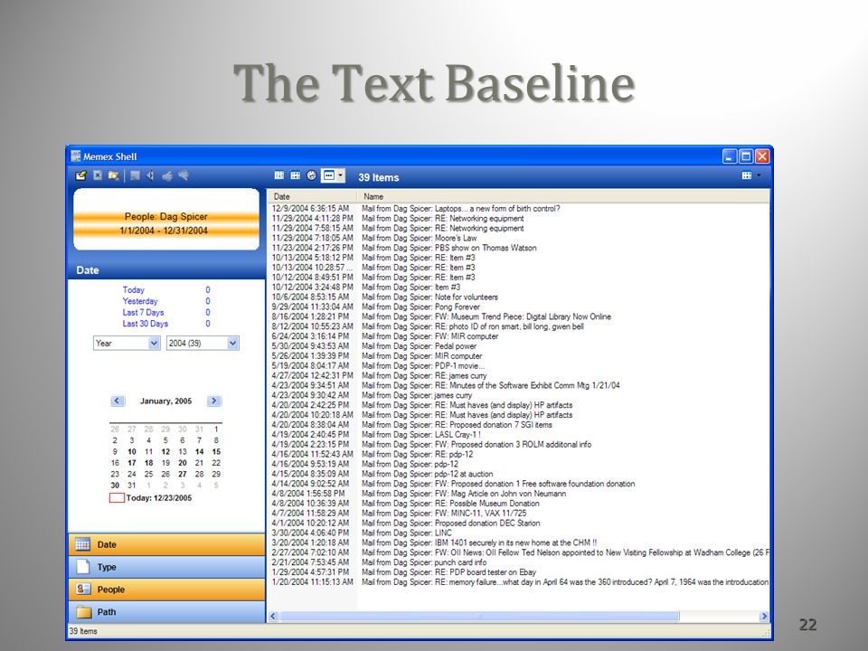This screenshot has height=651, width=868.
Task: Click the Memex Shell title bar app icon
Action: [x=75, y=156]
